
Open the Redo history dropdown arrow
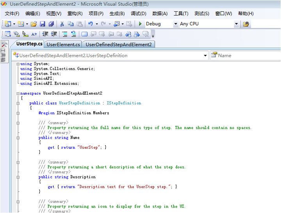[110, 24]
